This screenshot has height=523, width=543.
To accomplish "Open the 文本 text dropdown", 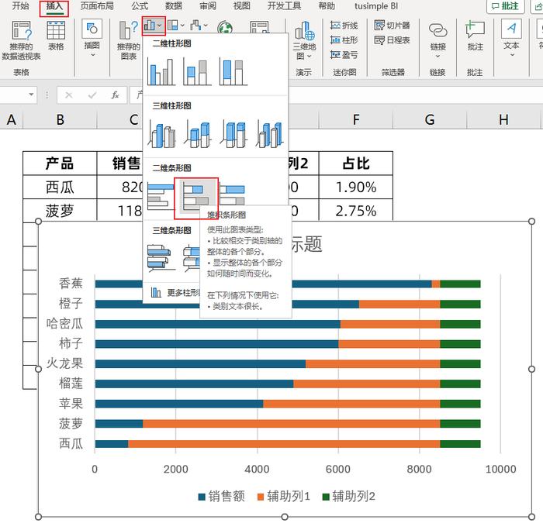I will 511,38.
